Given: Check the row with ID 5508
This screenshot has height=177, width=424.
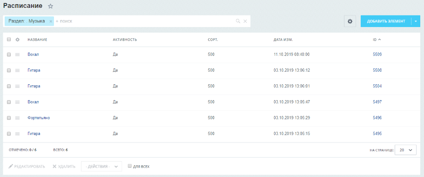Looking at the screenshot, I should coord(9,70).
